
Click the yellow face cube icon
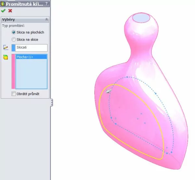pyautogui.click(x=6, y=57)
